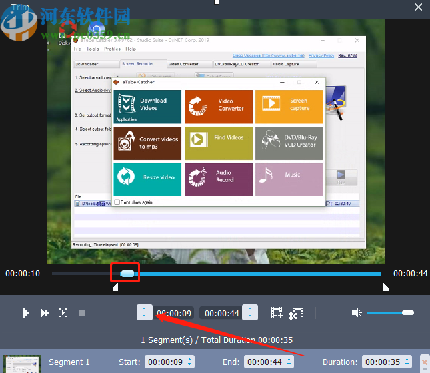Set trim end point with right bracket
The height and width of the screenshot is (373, 430).
[x=250, y=312]
